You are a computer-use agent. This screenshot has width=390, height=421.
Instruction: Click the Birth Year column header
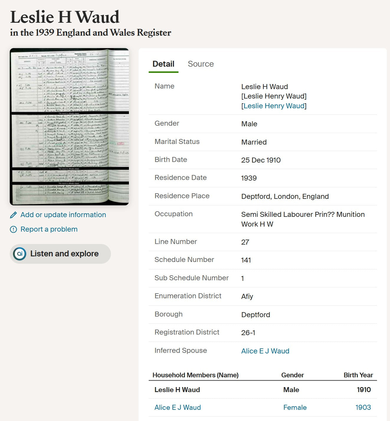click(x=358, y=375)
